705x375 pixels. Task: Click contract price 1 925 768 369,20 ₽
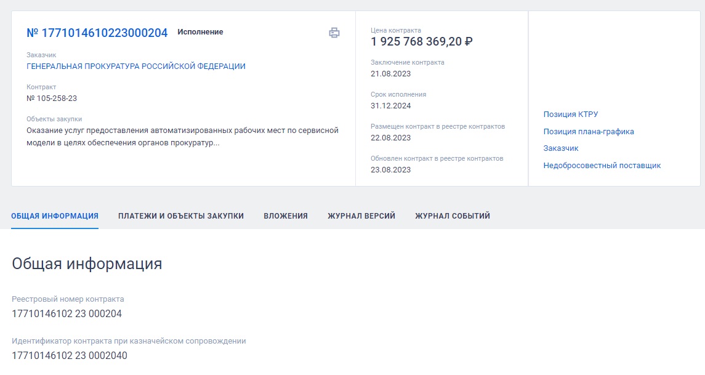(421, 41)
